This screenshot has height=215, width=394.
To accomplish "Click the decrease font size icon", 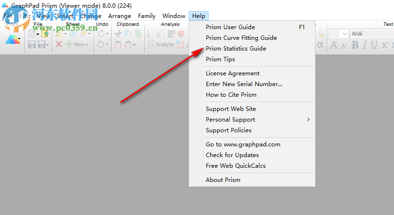I will 344,46.
